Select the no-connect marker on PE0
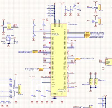 click(68, 30)
